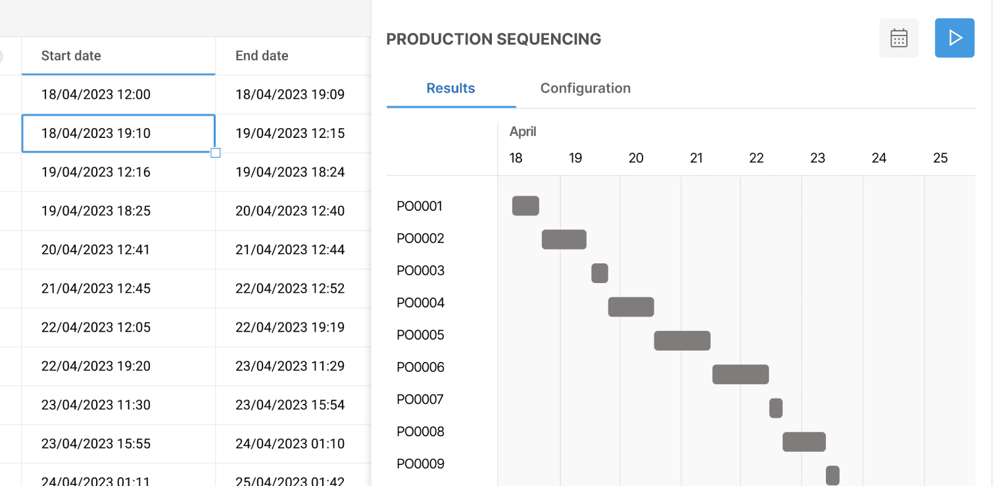Screen dimensions: 993x486
Task: Select start date cell 19/04/2023 12:16
Action: coord(118,172)
